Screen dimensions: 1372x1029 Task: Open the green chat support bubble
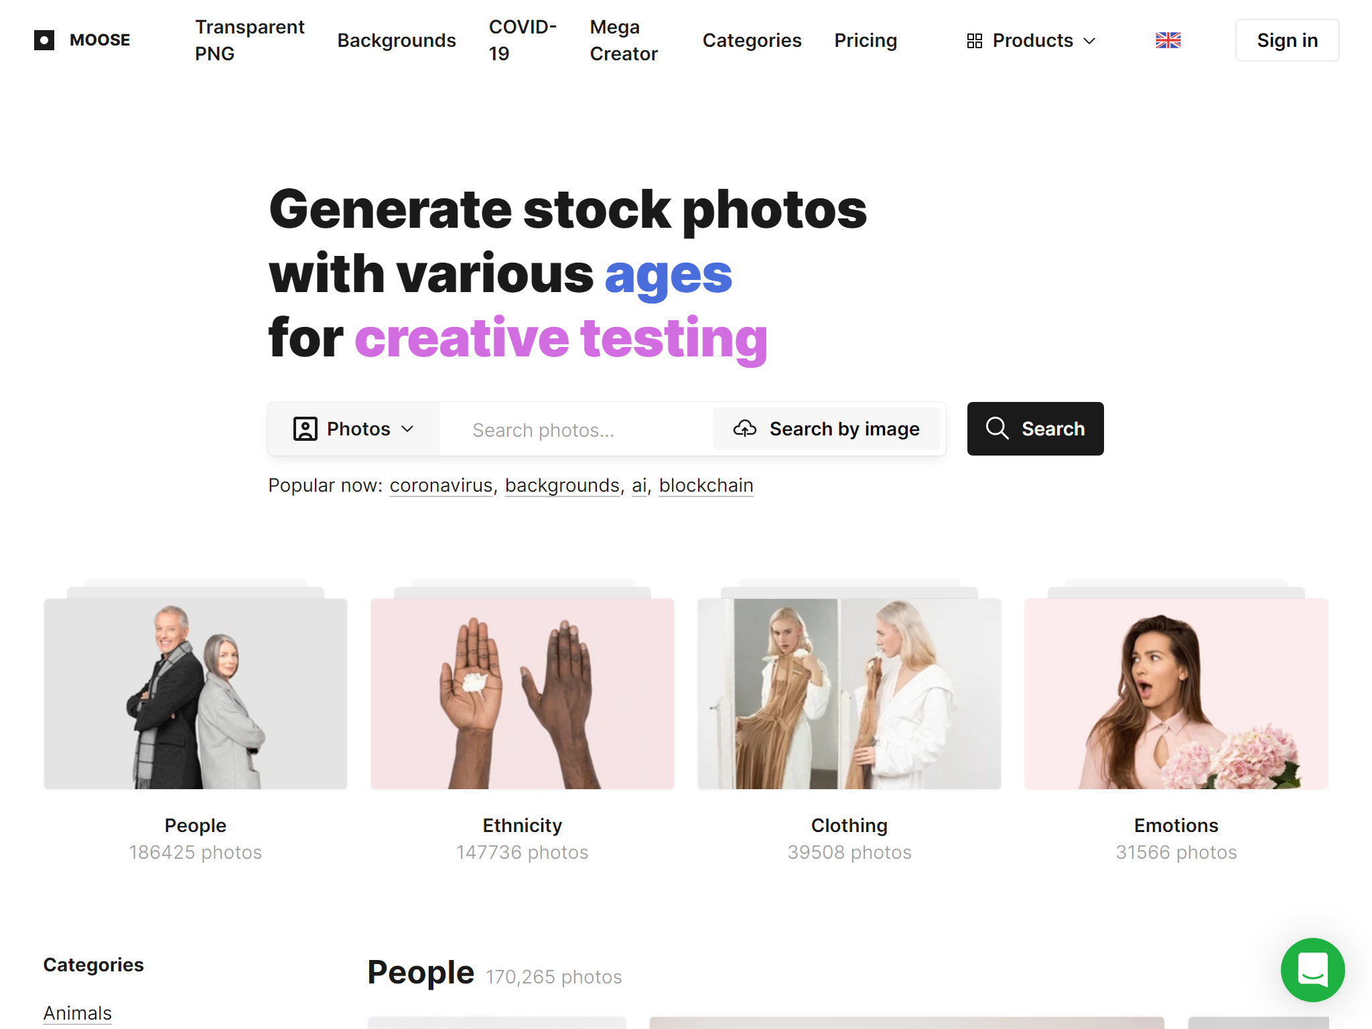coord(1312,969)
